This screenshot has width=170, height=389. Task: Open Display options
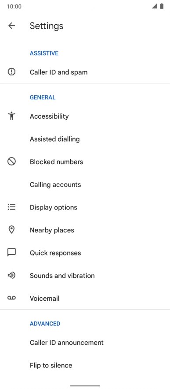(x=85, y=207)
